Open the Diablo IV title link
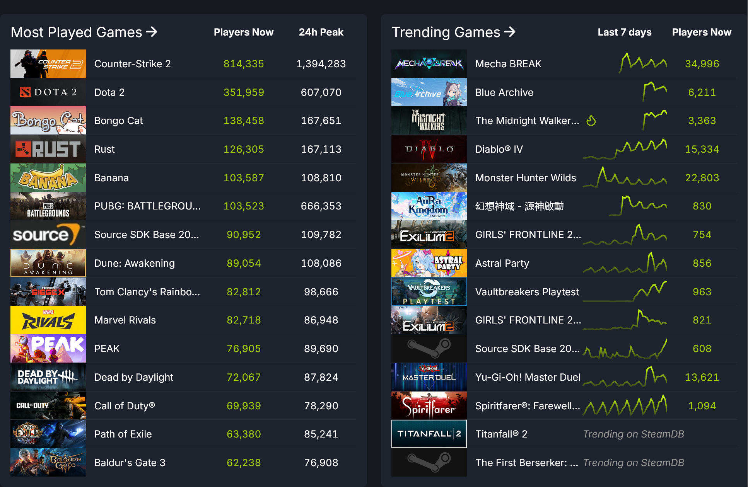This screenshot has width=748, height=487. tap(499, 149)
